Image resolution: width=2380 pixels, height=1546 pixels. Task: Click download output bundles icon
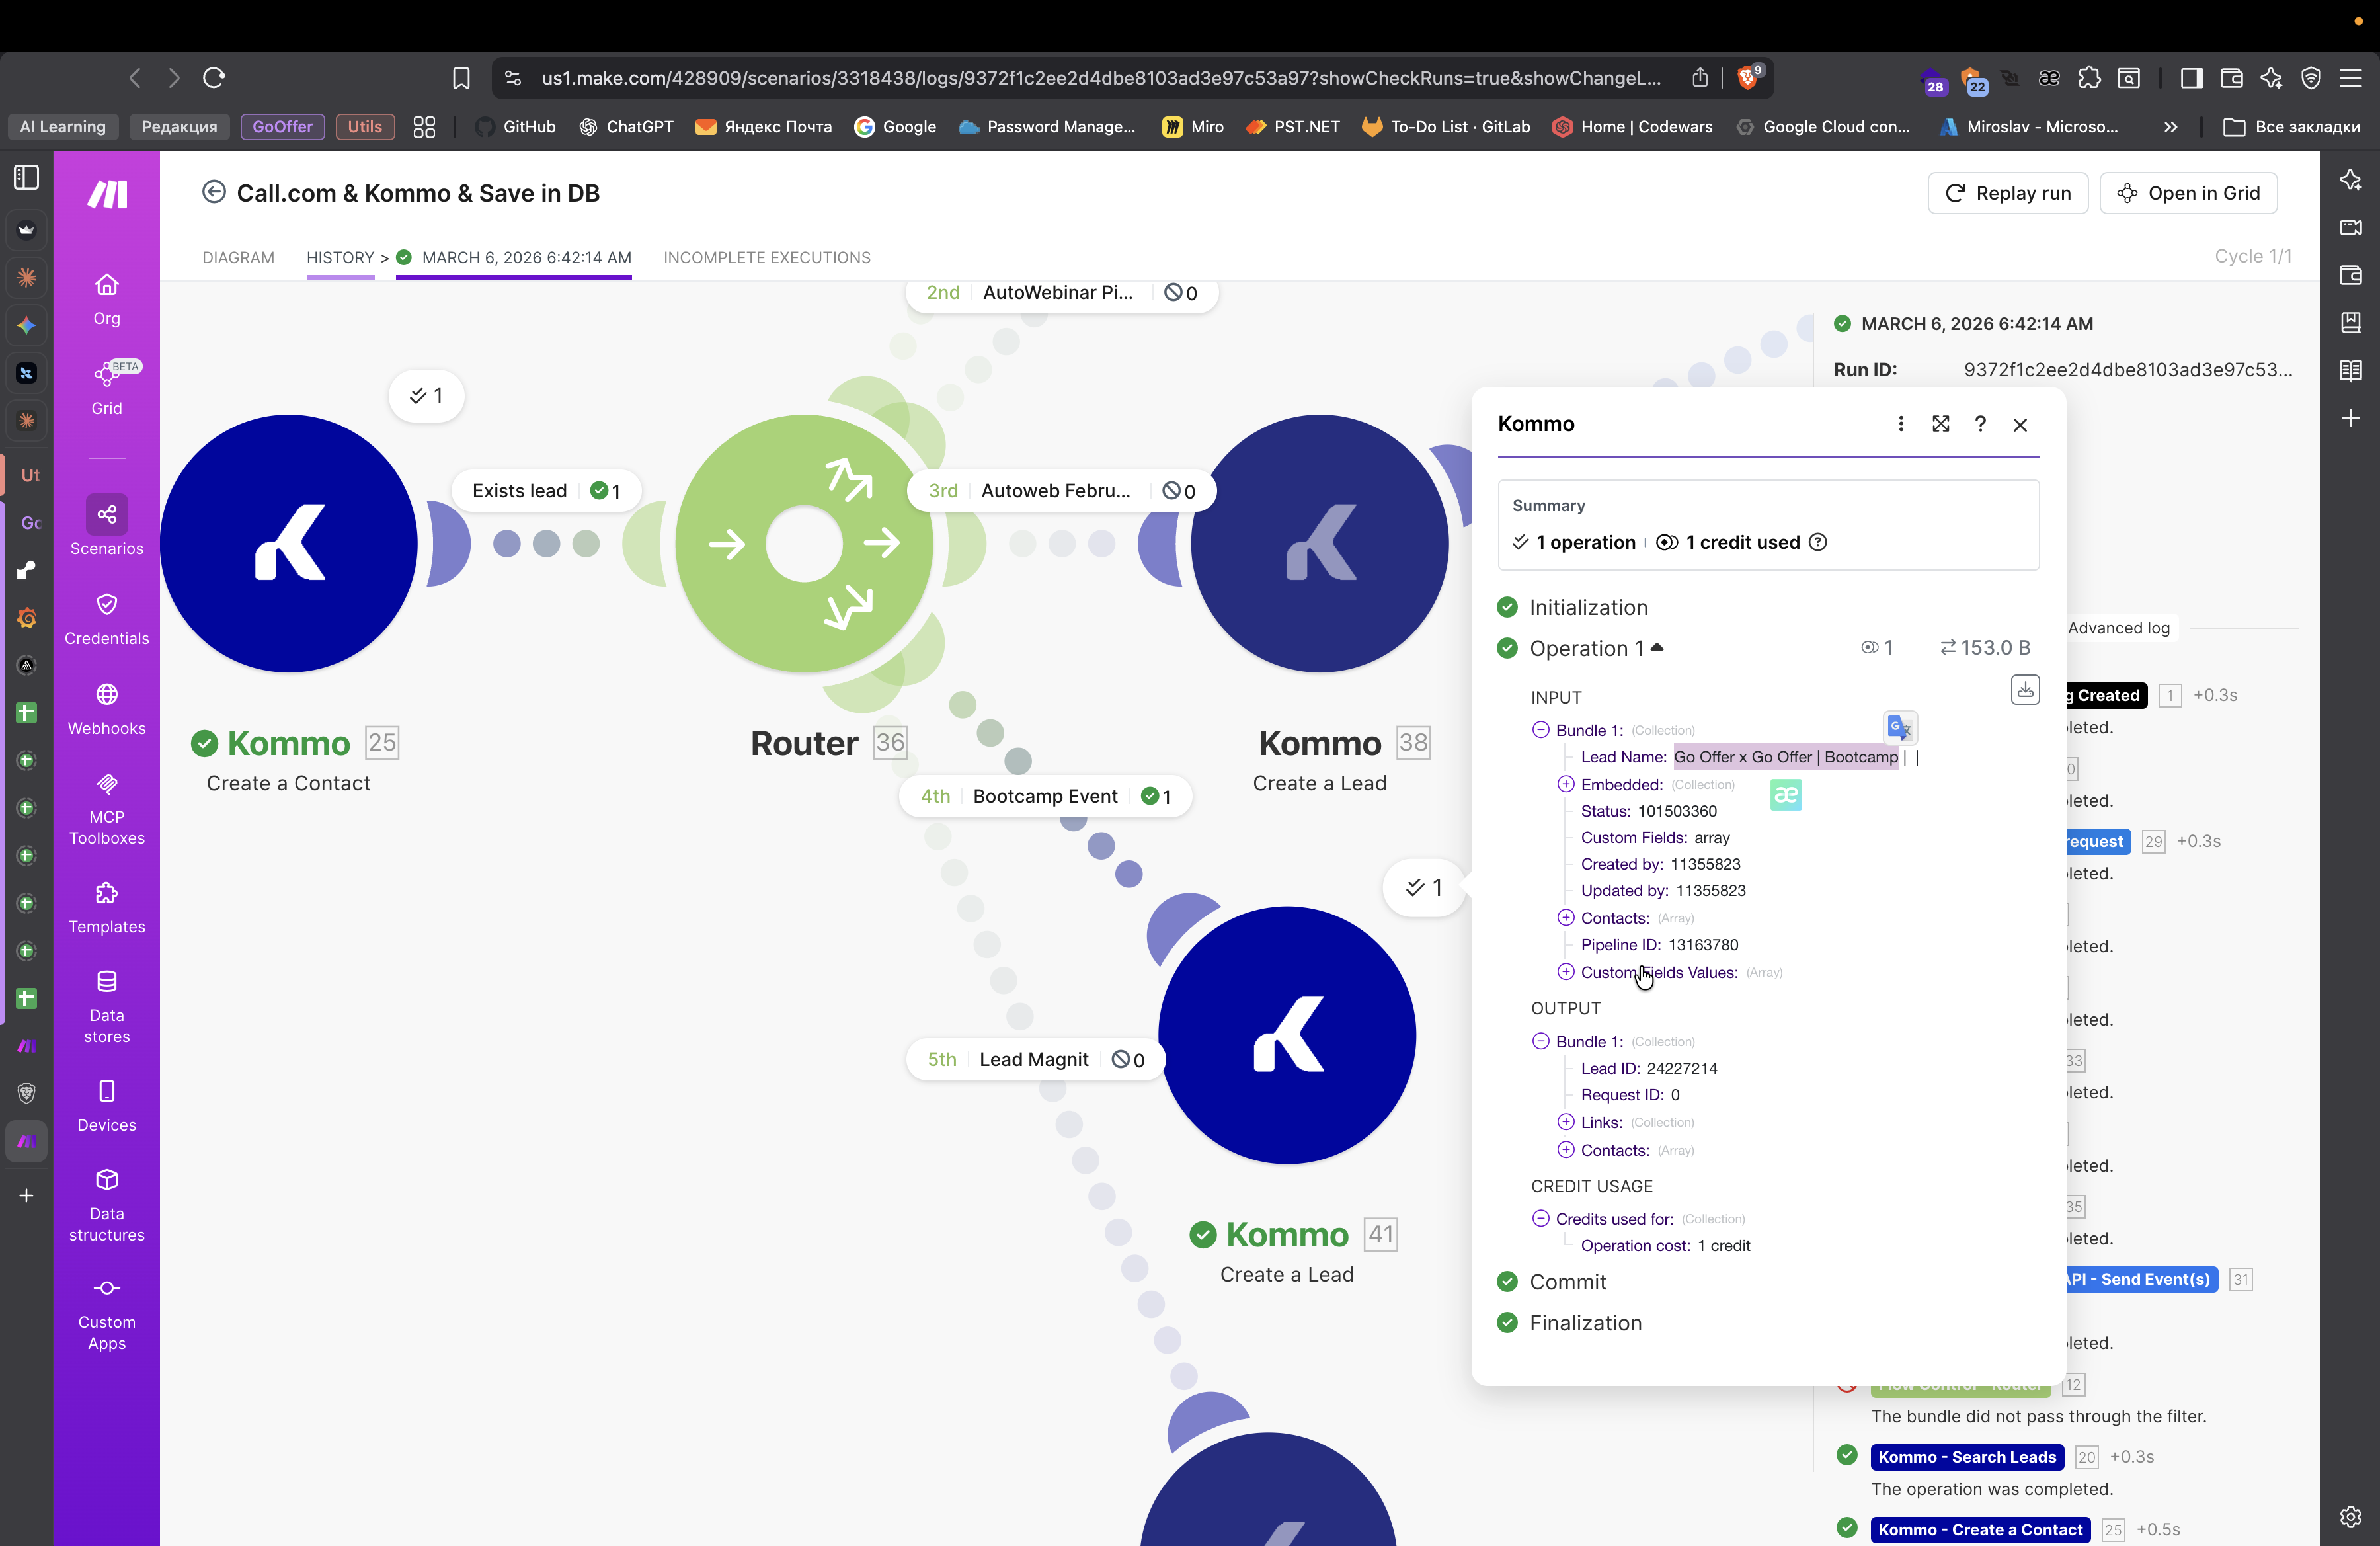click(2024, 689)
